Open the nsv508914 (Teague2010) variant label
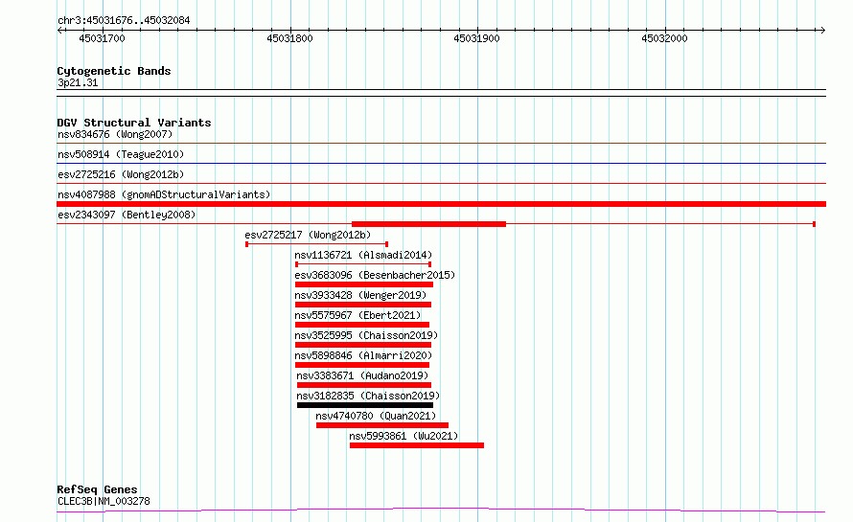The width and height of the screenshot is (853, 522). [x=120, y=154]
